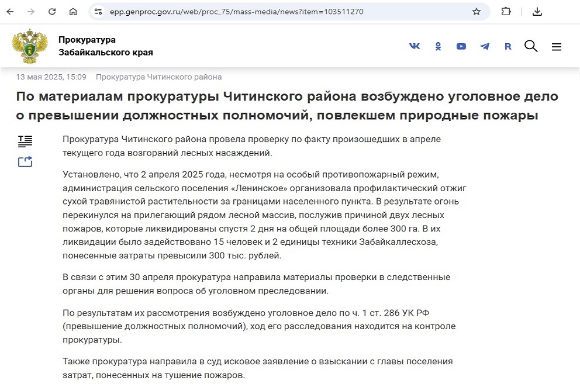Click paragraph starting 'Также прокуратура направила'
580x387 pixels.
coord(257,368)
